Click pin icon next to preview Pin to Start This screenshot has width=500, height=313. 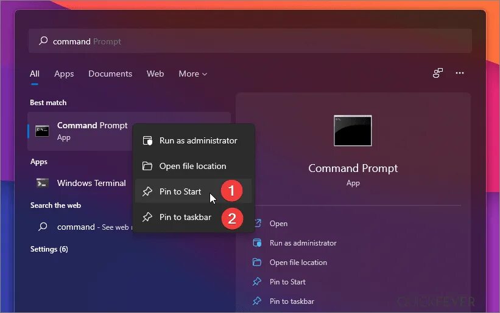point(257,282)
